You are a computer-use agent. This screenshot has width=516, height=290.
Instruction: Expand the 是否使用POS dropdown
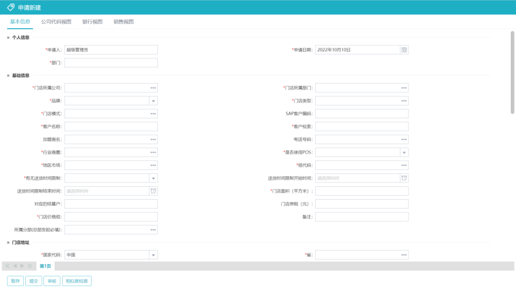click(x=404, y=152)
